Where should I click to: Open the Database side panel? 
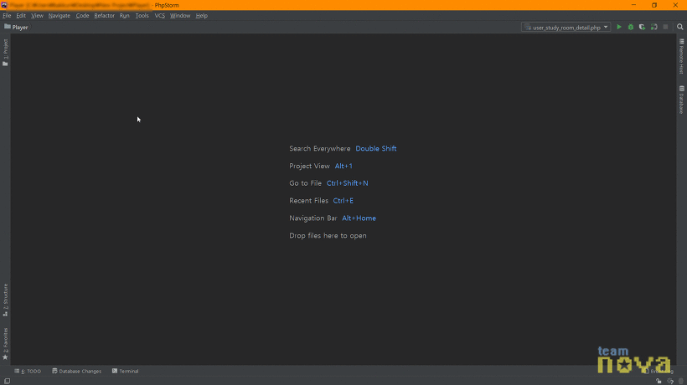682,100
